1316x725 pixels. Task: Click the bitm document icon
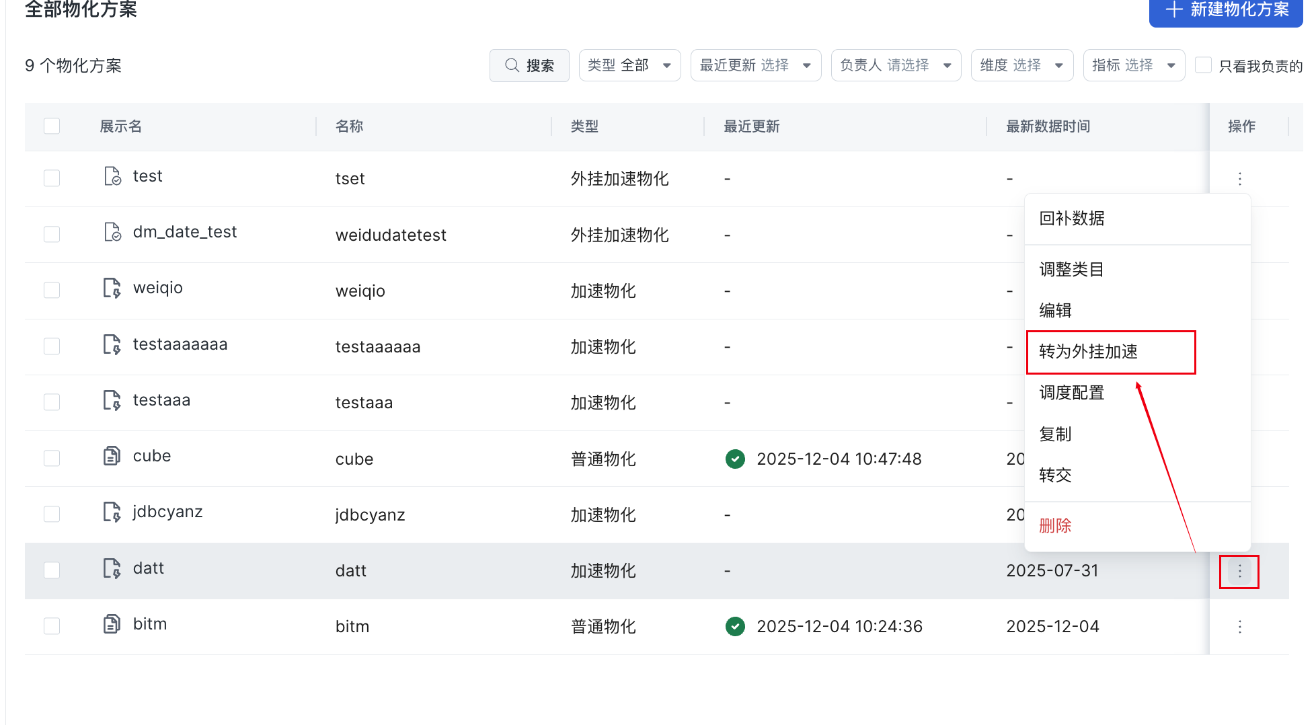click(112, 624)
